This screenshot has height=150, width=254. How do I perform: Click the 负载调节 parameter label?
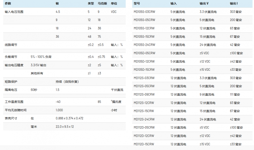click(x=11, y=57)
